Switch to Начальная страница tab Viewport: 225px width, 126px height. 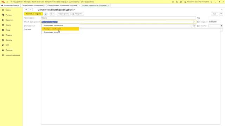pyautogui.click(x=10, y=6)
